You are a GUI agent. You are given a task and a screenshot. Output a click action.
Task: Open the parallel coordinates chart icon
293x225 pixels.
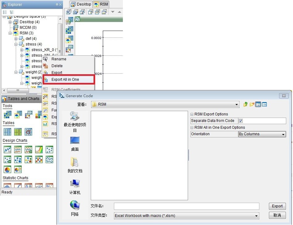coord(49,159)
